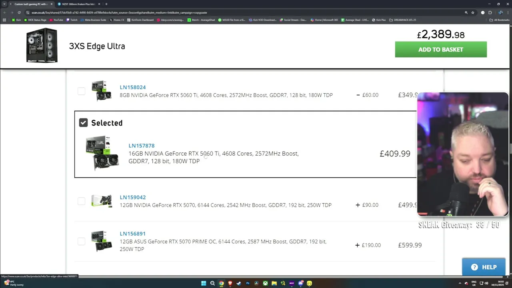This screenshot has height=288, width=512.
Task: Open taskbar Search magnifier icon
Action: pos(212,283)
